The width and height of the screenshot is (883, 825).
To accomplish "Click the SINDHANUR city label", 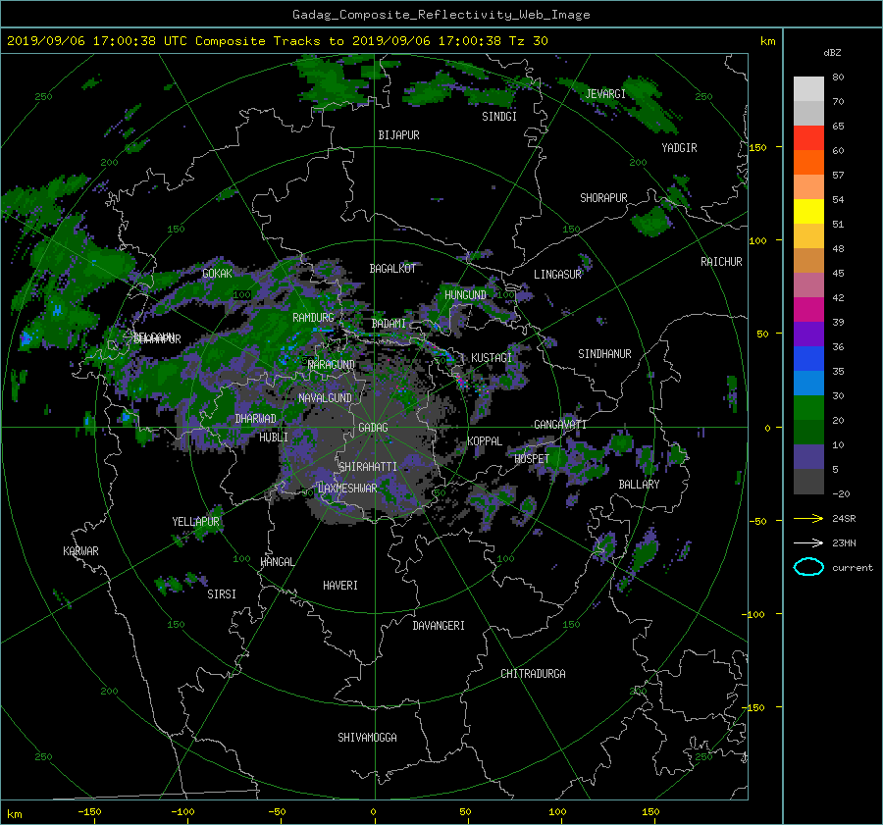I will click(604, 354).
